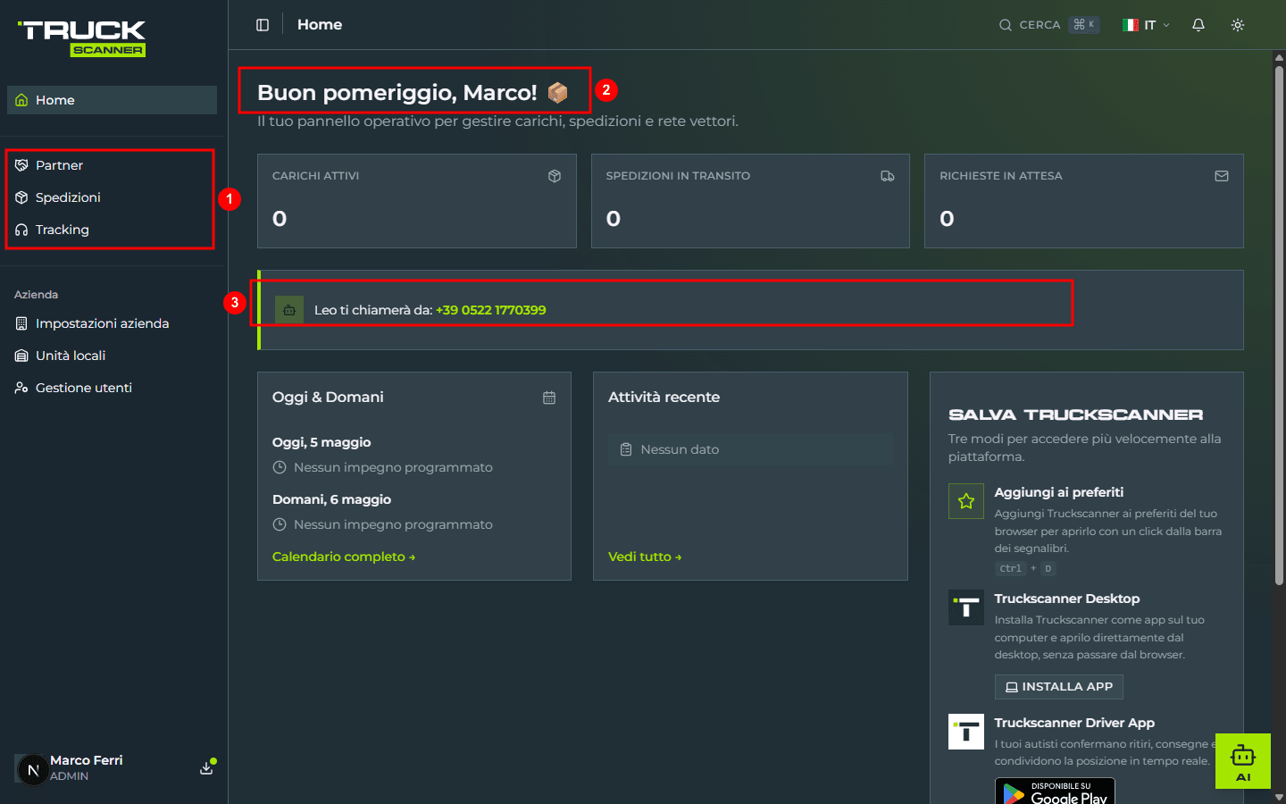1286x804 pixels.
Task: Toggle light theme sun icon
Action: click(x=1238, y=25)
